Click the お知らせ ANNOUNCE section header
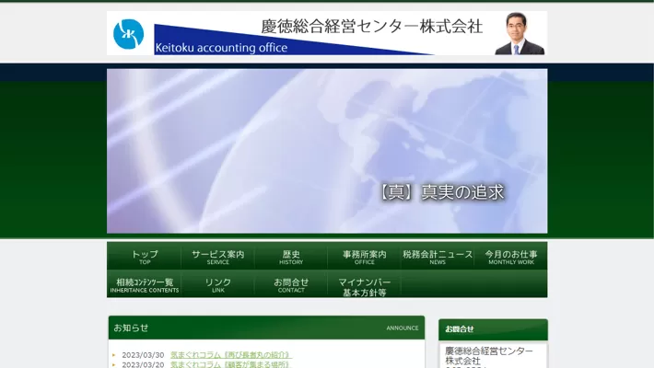This screenshot has height=368, width=654. [x=265, y=328]
